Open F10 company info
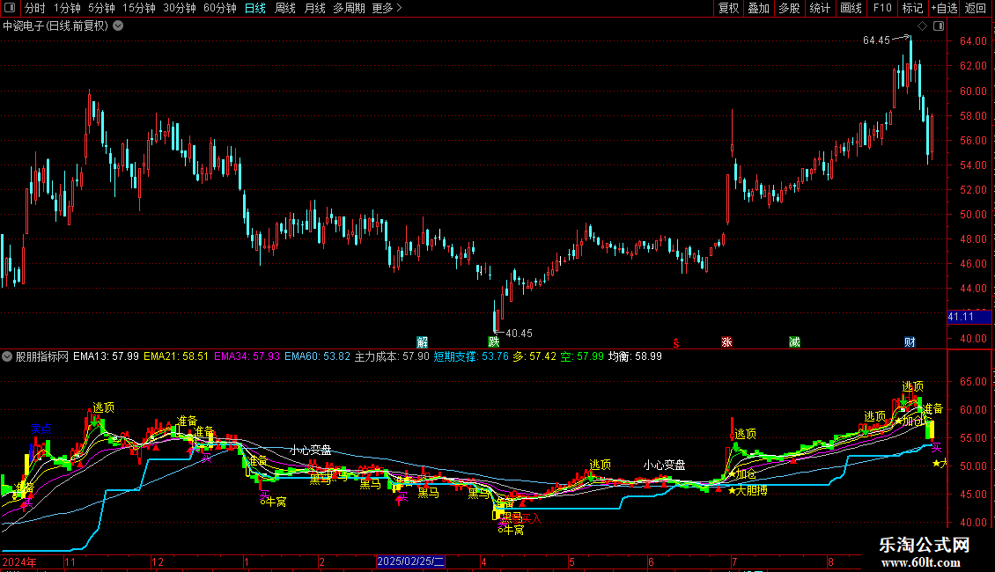Screen dimensions: 995x572 [882, 8]
